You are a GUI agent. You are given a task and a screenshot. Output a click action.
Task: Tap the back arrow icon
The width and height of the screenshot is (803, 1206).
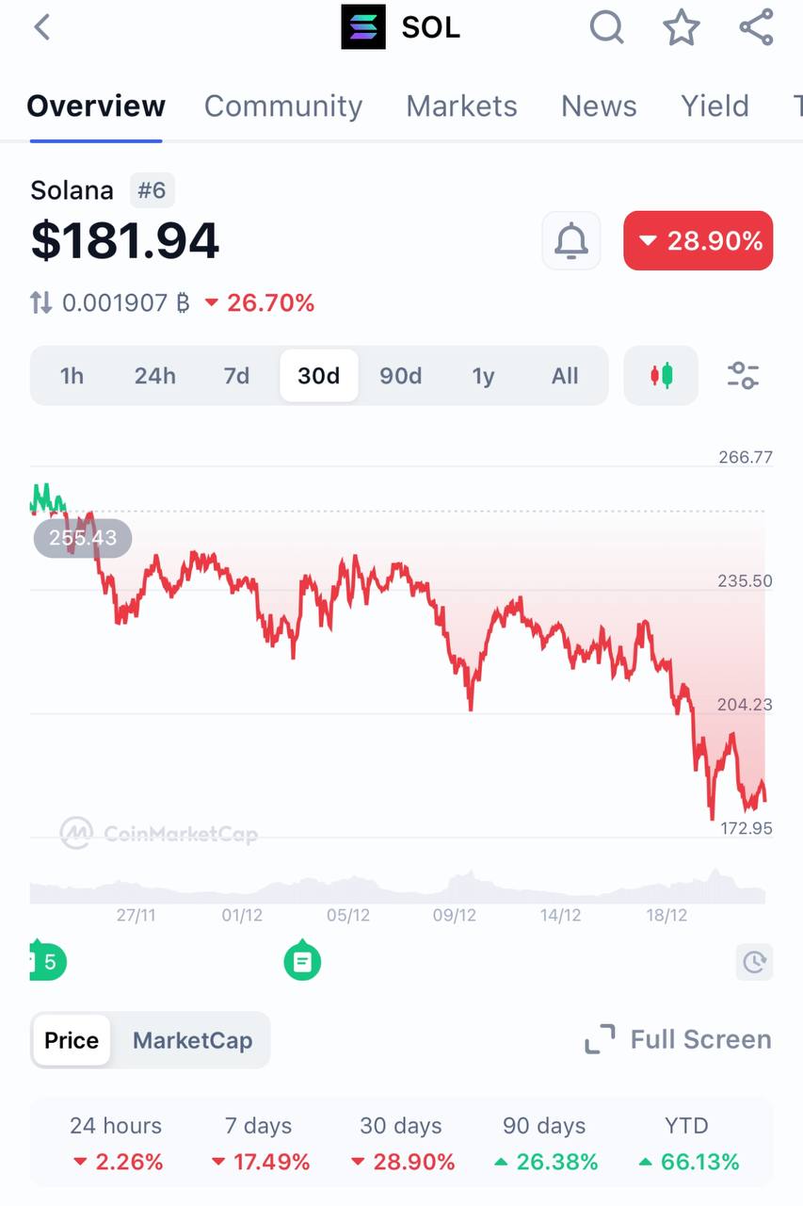(x=42, y=27)
